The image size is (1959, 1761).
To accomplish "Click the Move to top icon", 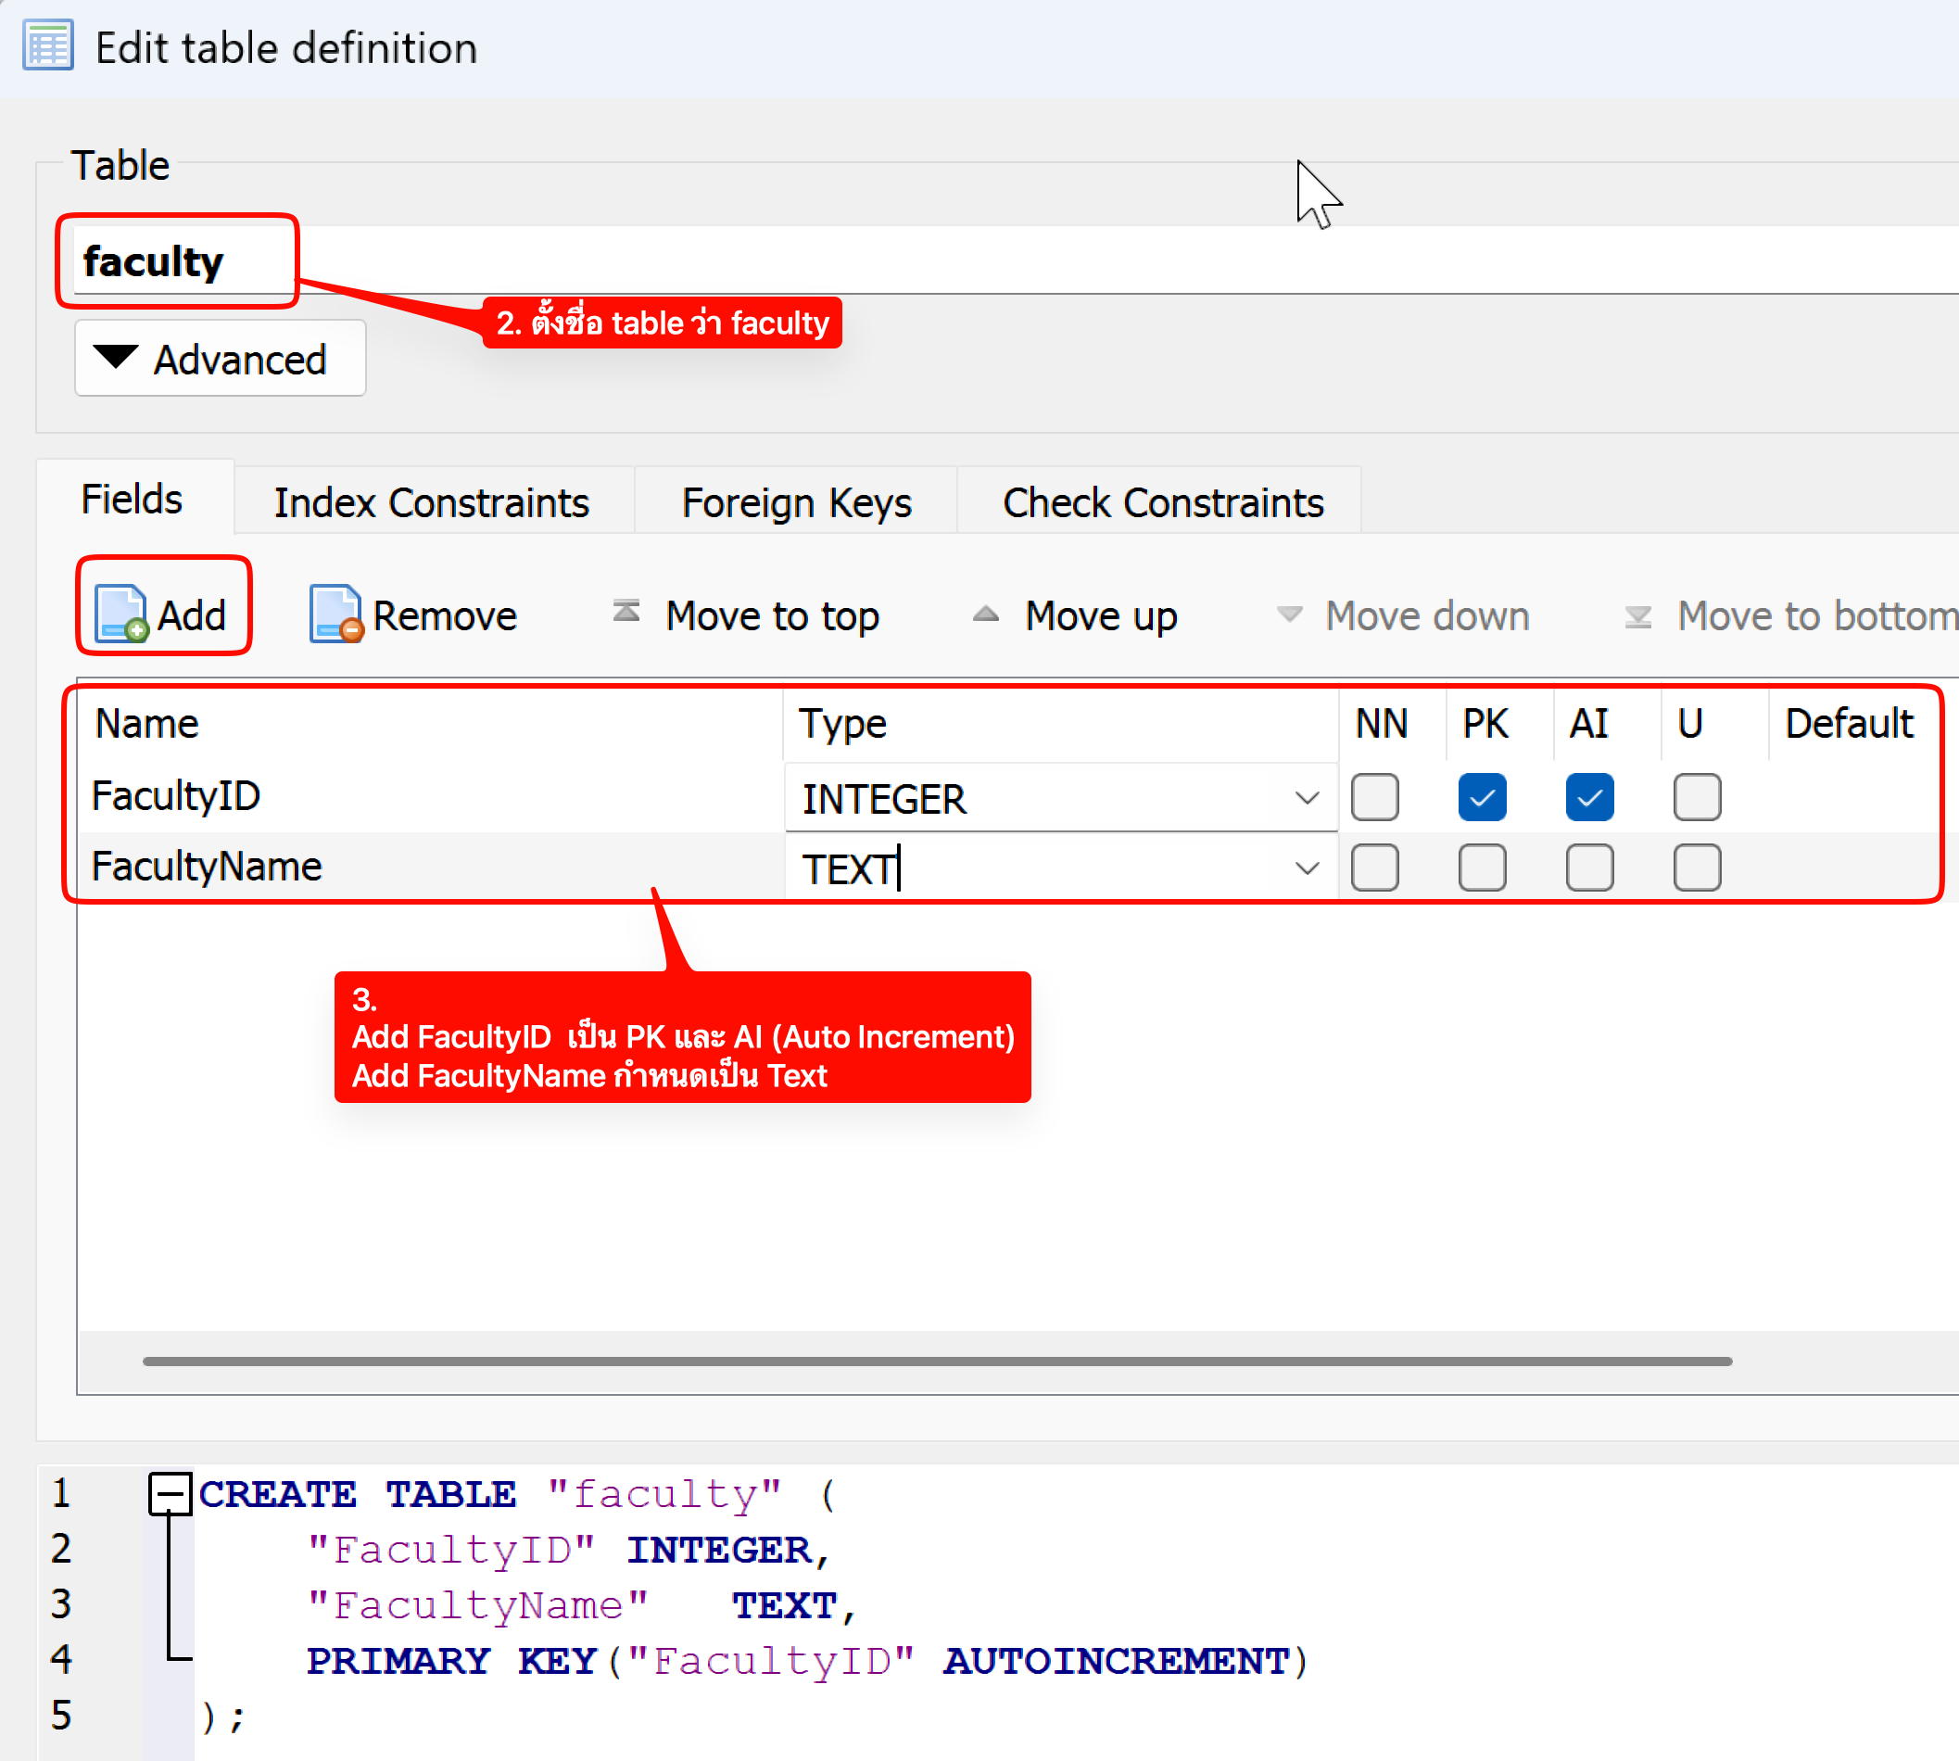I will (626, 613).
